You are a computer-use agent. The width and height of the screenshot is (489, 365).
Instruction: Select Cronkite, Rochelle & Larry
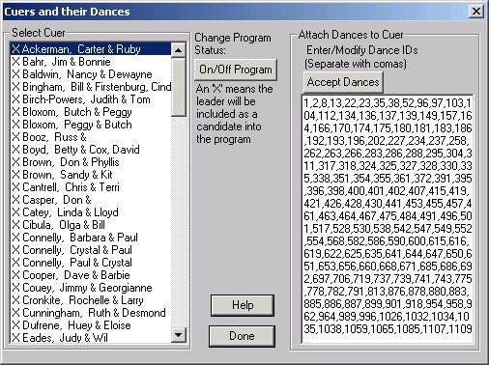click(91, 300)
